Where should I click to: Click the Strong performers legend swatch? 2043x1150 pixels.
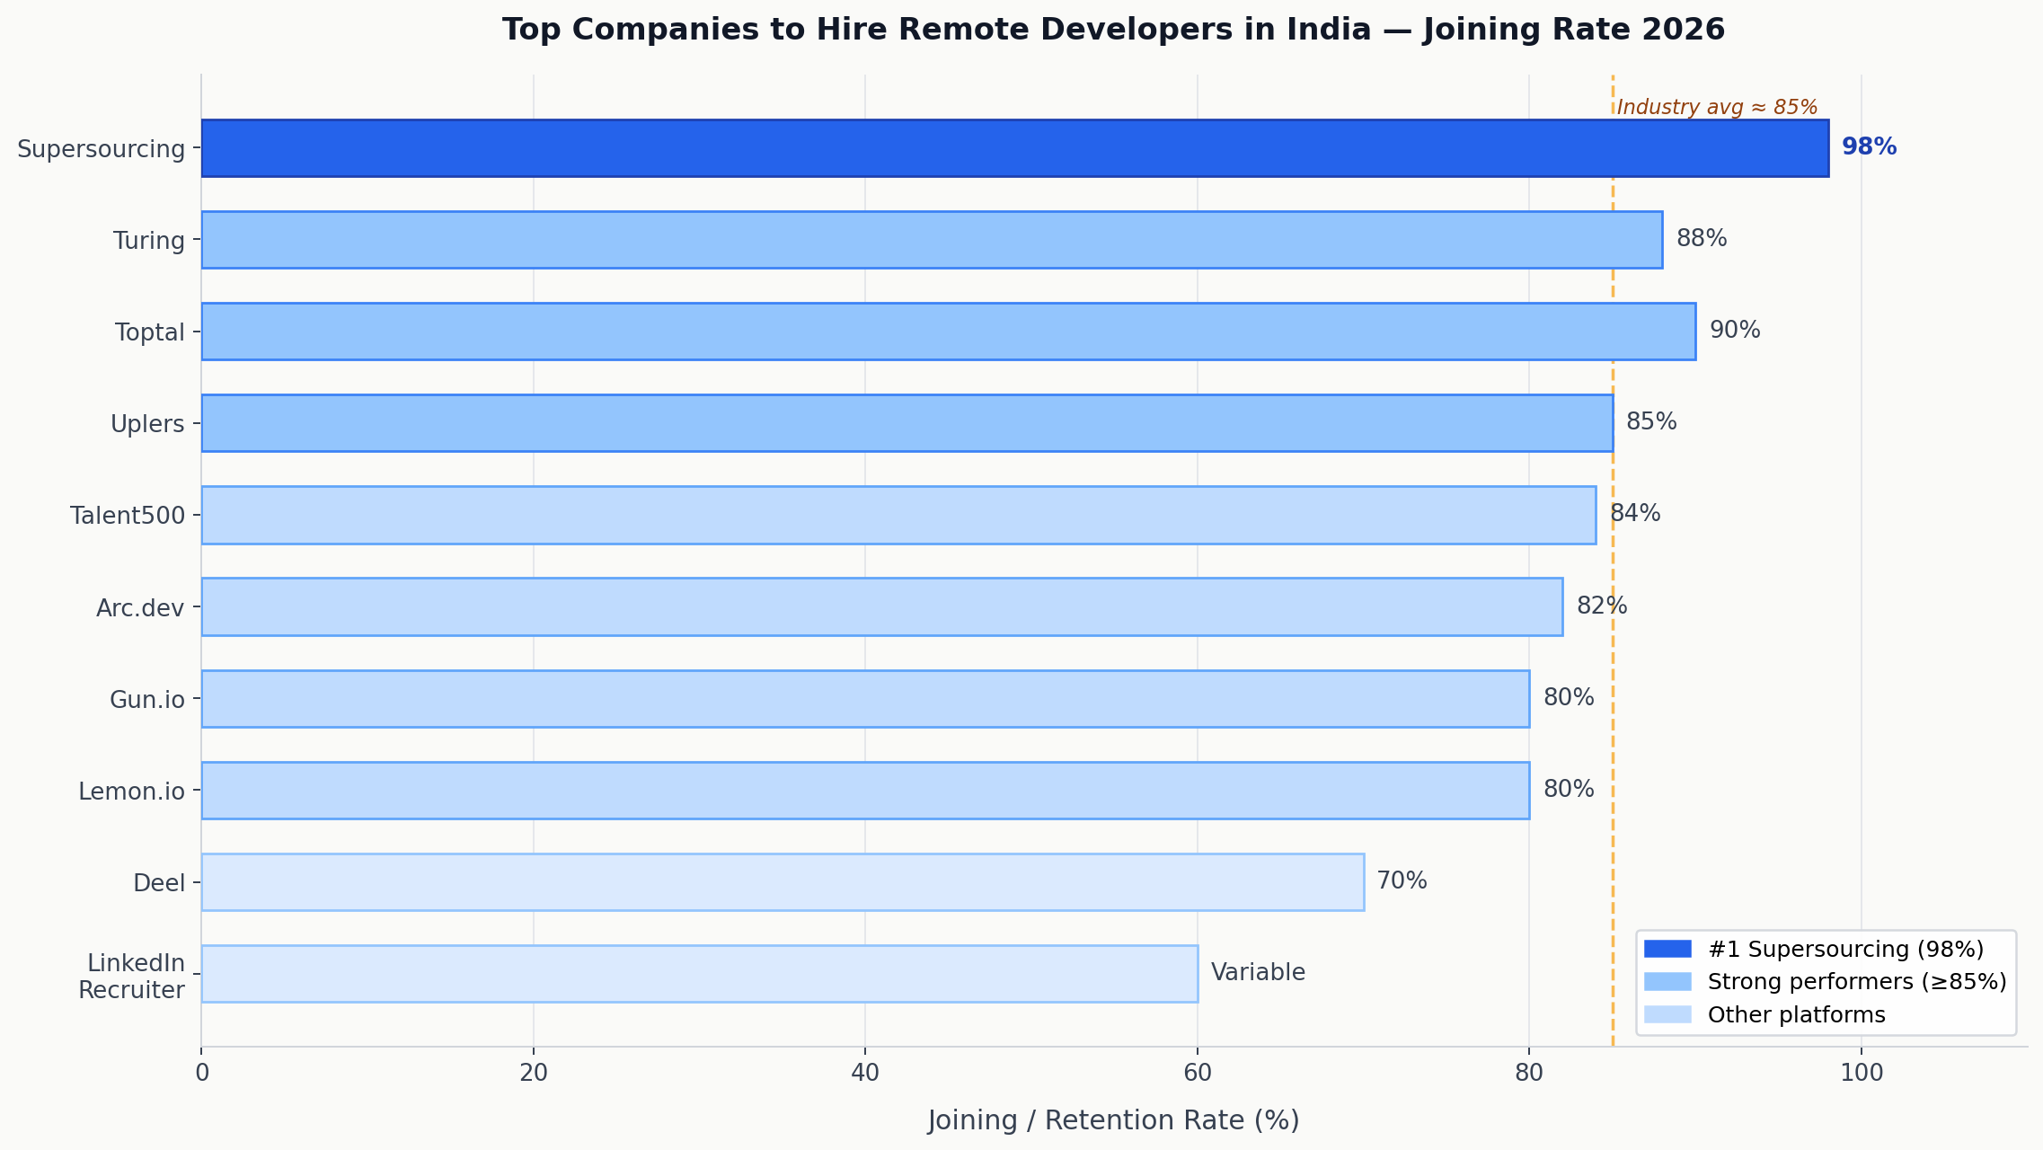coord(1667,982)
